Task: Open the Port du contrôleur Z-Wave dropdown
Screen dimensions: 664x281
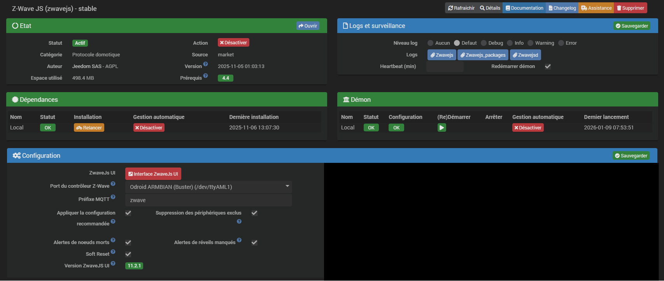Action: click(208, 187)
